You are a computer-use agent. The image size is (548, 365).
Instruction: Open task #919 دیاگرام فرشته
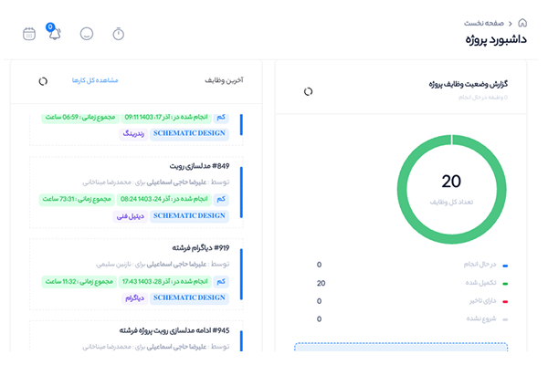point(201,248)
